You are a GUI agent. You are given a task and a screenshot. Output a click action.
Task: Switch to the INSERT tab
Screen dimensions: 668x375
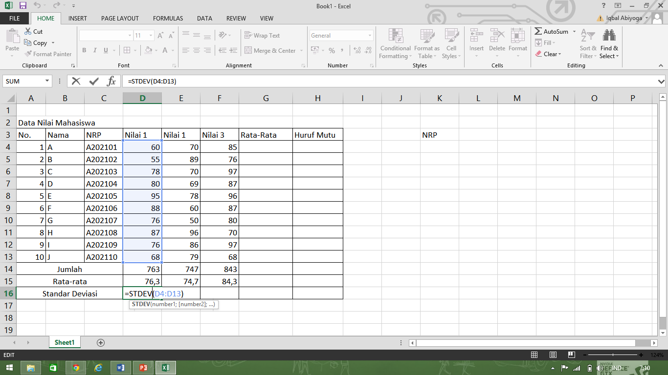click(x=78, y=18)
